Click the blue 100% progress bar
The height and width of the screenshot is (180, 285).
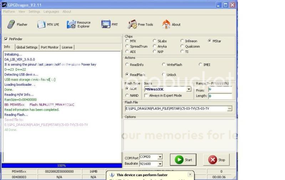62,165
